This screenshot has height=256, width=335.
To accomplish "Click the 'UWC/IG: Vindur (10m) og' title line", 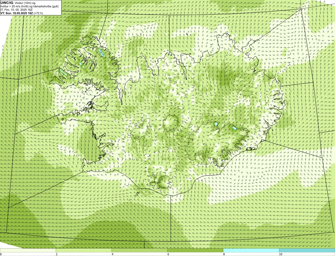I will [18, 3].
